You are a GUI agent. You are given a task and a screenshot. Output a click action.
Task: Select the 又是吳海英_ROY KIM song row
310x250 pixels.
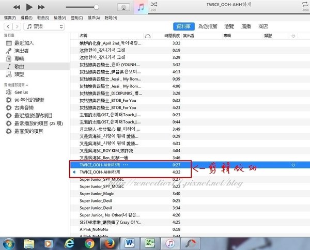click(x=190, y=151)
